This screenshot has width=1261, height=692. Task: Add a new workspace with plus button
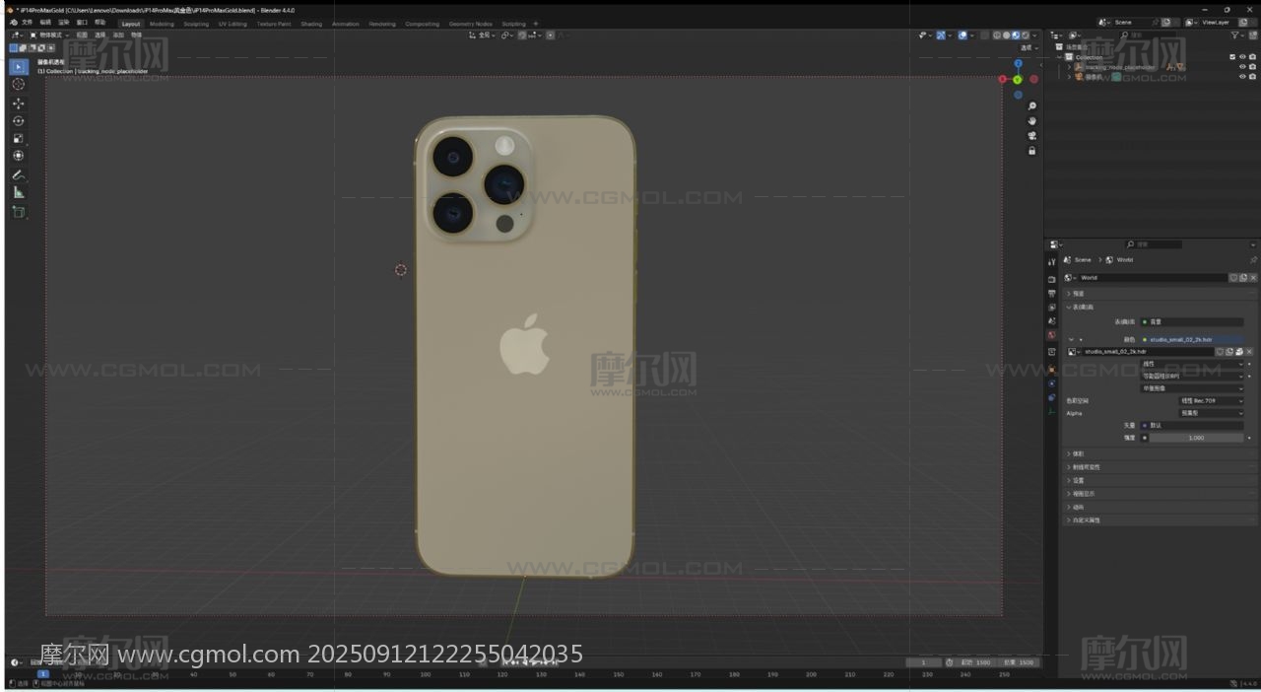pyautogui.click(x=536, y=24)
